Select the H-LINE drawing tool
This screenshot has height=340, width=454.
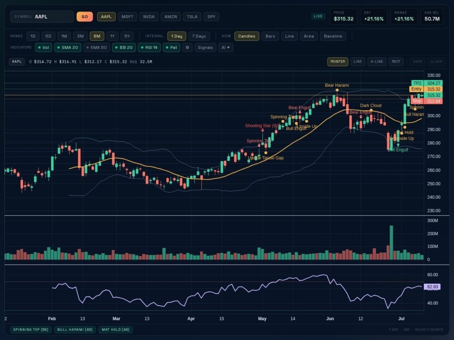point(377,62)
